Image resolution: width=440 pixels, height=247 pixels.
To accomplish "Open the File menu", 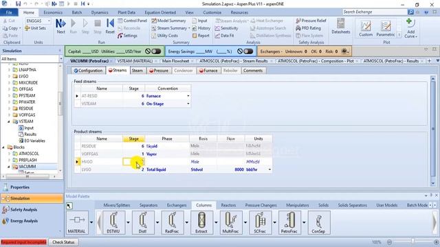I will click(9, 12).
